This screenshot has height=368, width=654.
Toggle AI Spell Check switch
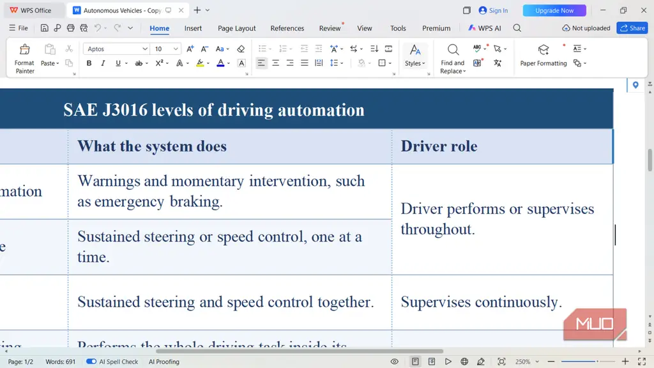91,362
